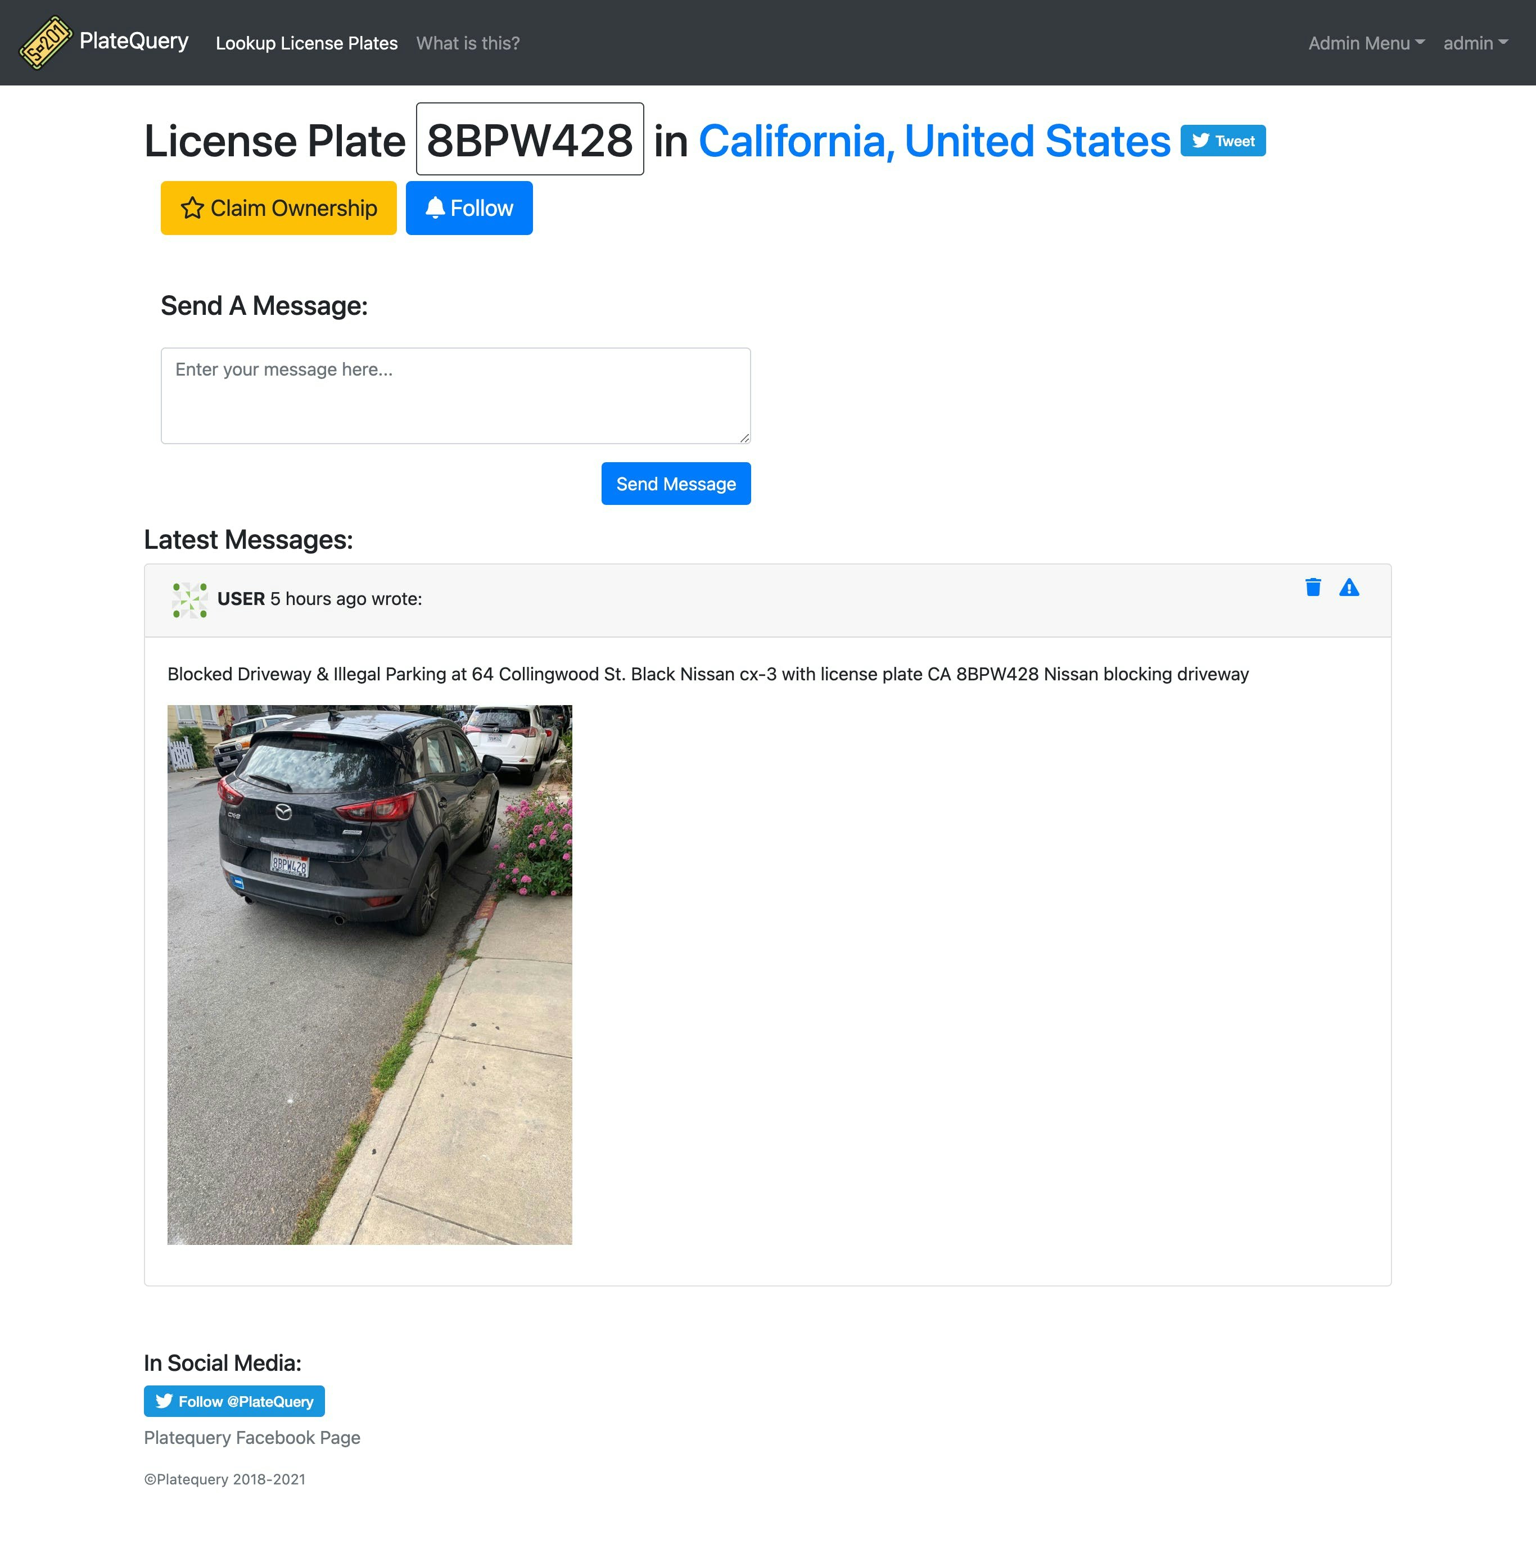Delete the message with the trash icon
Viewport: 1536px width, 1562px height.
(x=1313, y=588)
